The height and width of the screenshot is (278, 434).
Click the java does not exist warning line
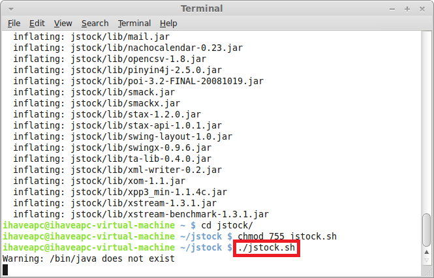(x=89, y=258)
